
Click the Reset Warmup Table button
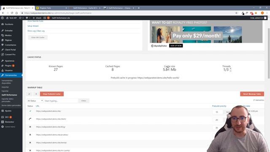[x=252, y=94]
